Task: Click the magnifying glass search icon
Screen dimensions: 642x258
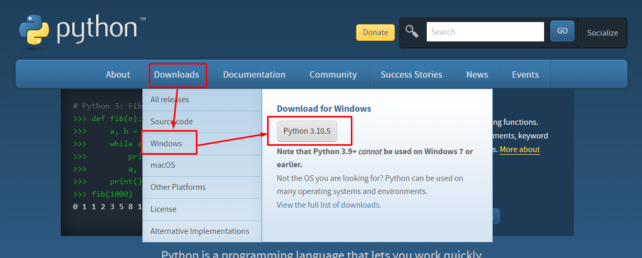Action: click(x=412, y=31)
